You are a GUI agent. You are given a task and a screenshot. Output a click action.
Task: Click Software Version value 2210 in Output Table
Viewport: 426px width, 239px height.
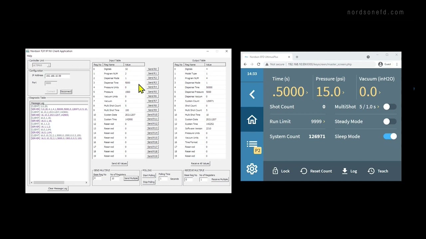click(x=208, y=128)
